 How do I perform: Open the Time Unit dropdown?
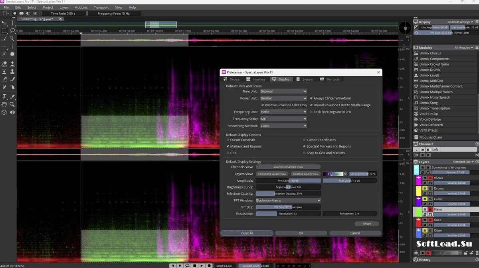(283, 91)
